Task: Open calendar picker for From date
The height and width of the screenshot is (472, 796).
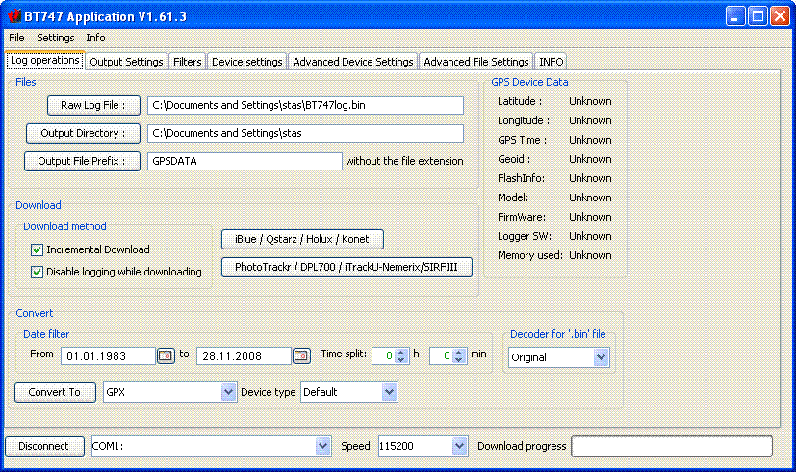Action: [x=166, y=356]
